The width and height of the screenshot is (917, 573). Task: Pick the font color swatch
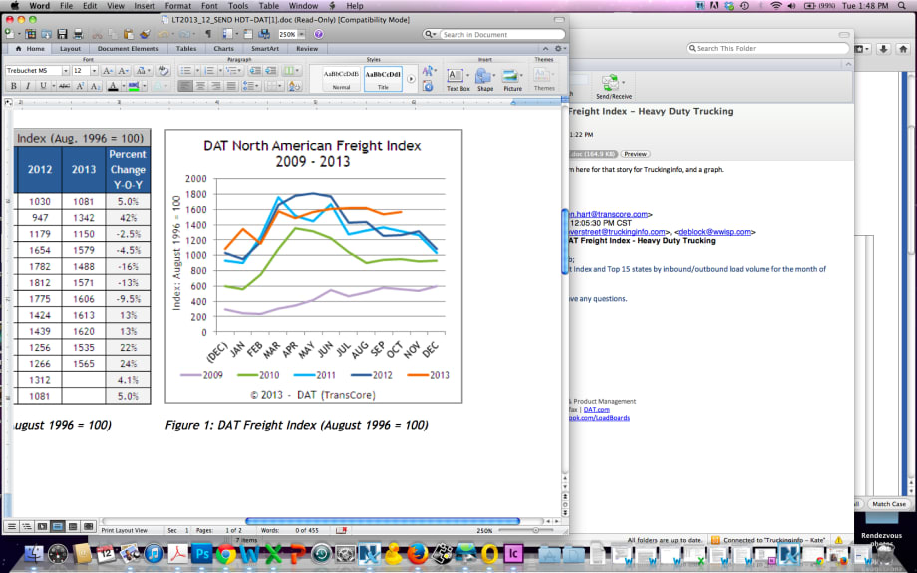(113, 86)
